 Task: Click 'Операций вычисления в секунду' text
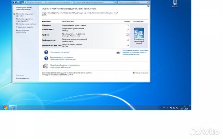(74, 25)
